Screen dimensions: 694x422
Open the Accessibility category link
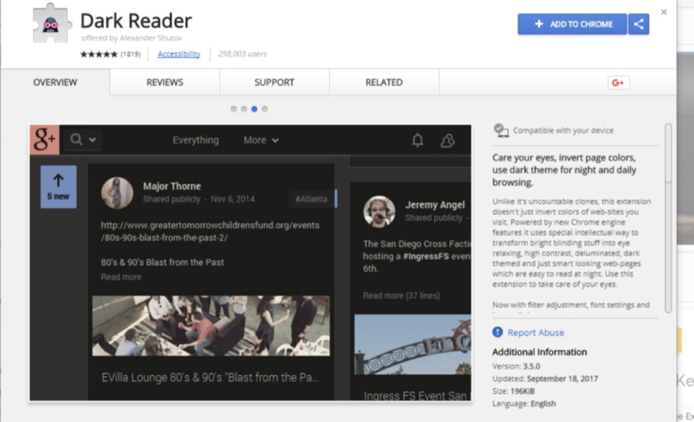(x=179, y=54)
